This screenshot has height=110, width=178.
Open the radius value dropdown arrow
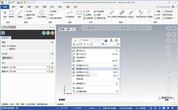pos(47,67)
